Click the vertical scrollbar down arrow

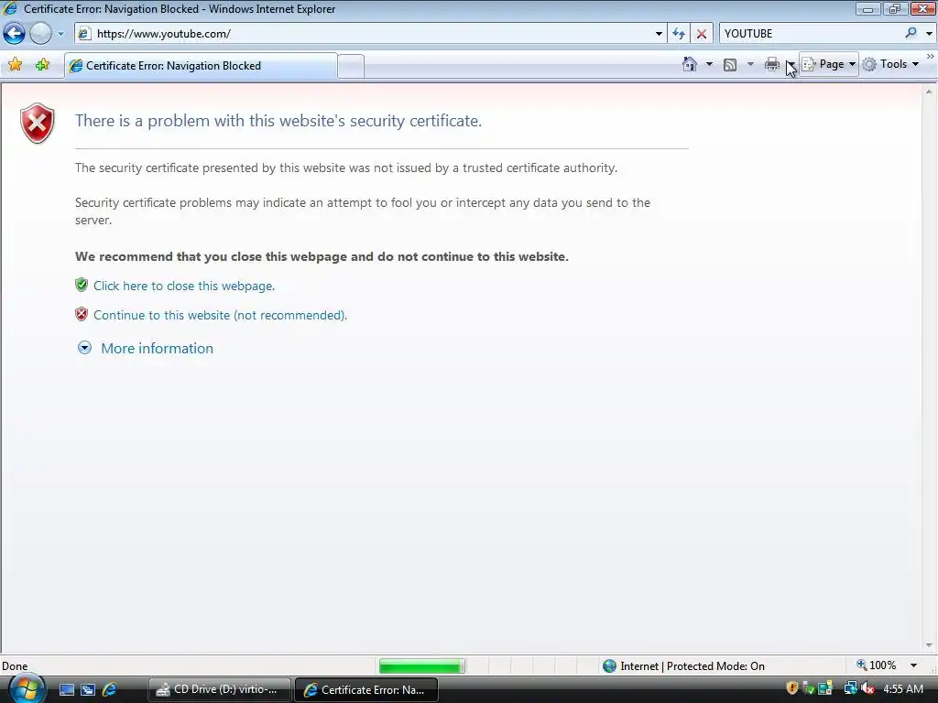pyautogui.click(x=929, y=645)
